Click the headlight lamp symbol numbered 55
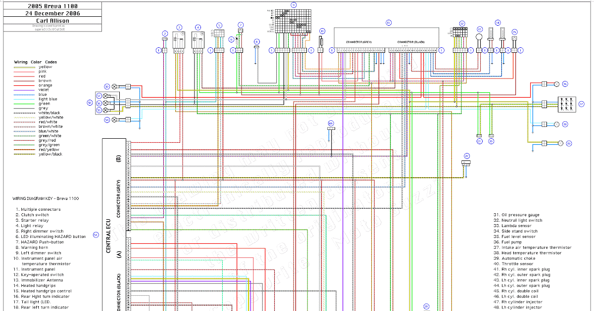The height and width of the screenshot is (311, 594). click(x=106, y=111)
